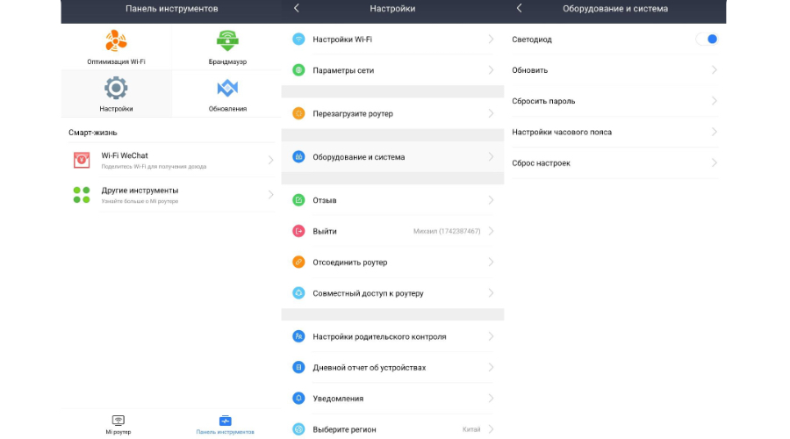Click the Другие инструменты green dots icon
Screen dimensions: 790x439
[82, 195]
